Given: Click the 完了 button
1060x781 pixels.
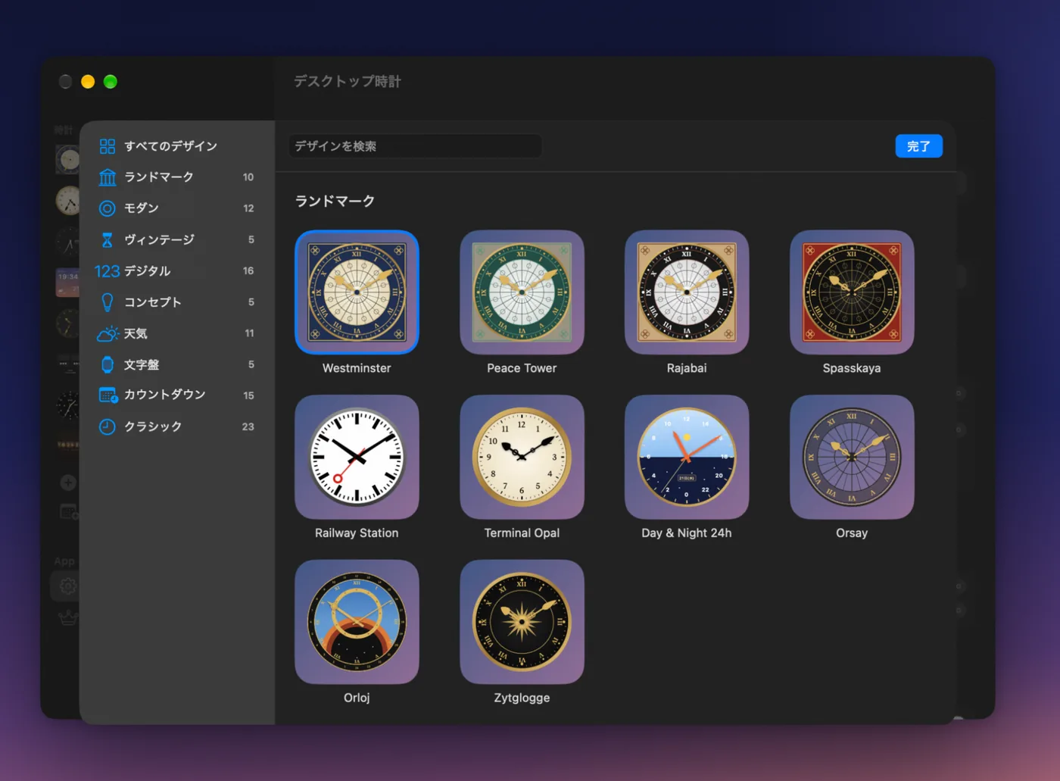Looking at the screenshot, I should 918,146.
